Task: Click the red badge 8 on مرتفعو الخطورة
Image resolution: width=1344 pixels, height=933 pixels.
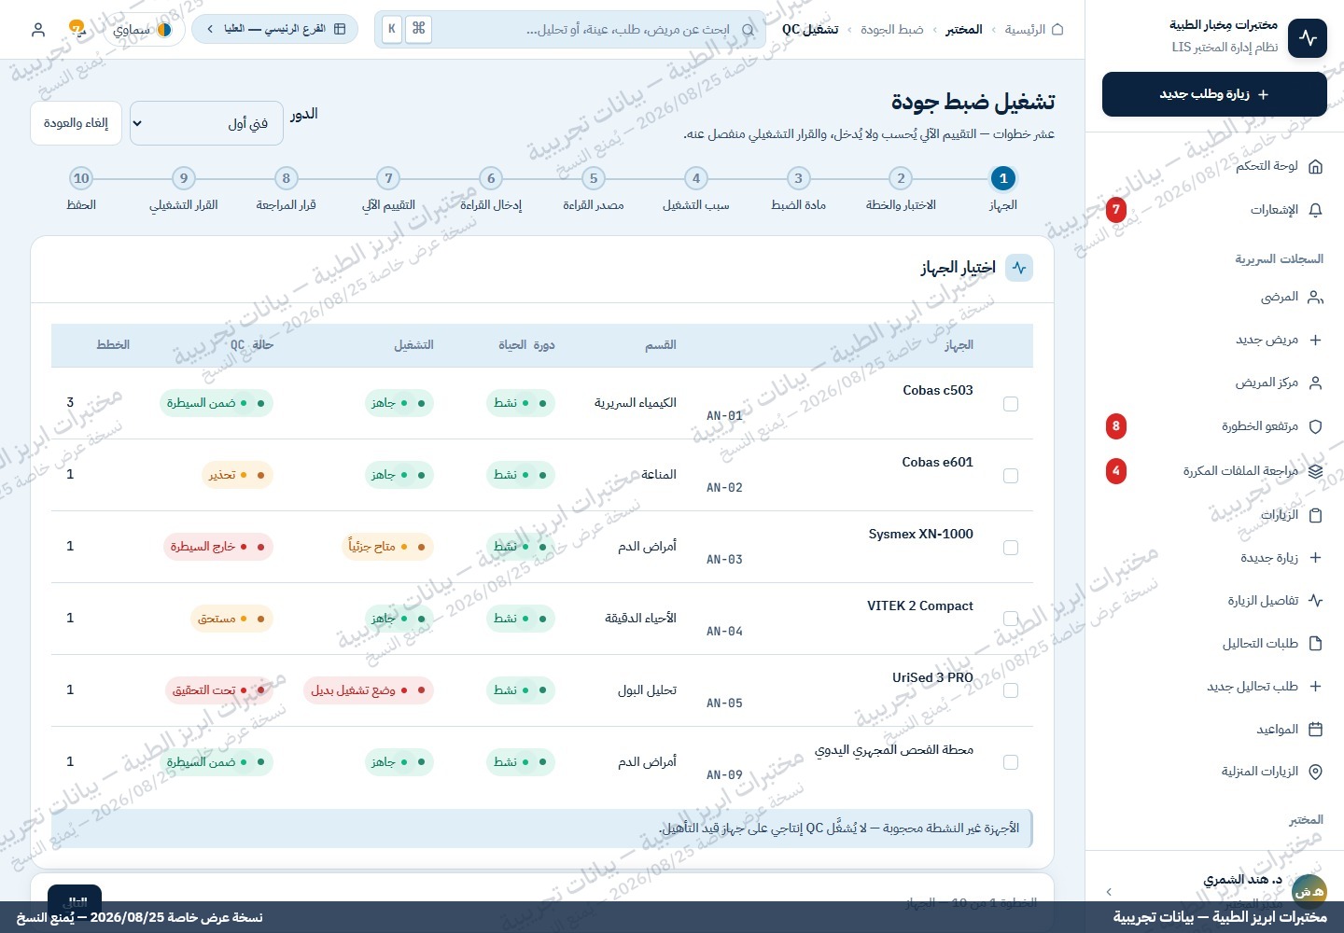Action: click(1115, 426)
